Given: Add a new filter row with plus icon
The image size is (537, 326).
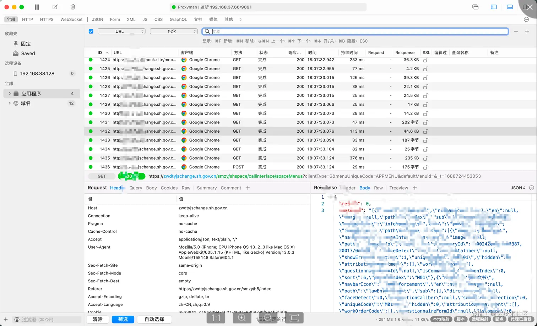Looking at the screenshot, I should (527, 31).
